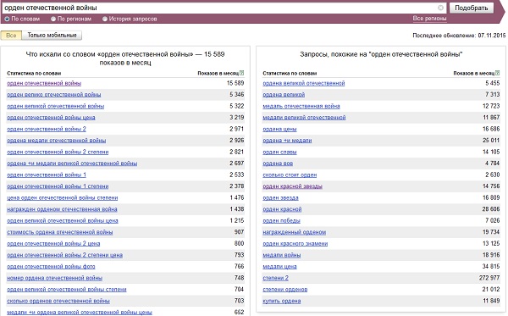Open the Все регионы region selector
The image size is (508, 316).
point(429,19)
